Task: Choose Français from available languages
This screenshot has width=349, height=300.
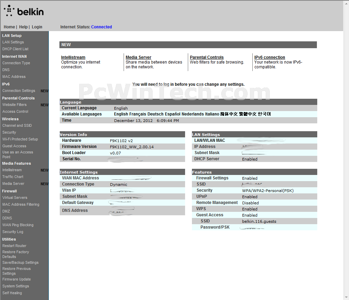Action: [138, 114]
